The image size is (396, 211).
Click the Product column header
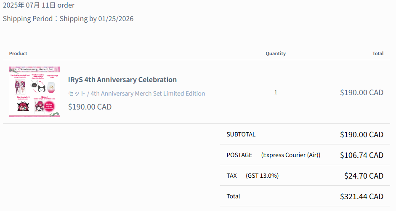click(18, 53)
